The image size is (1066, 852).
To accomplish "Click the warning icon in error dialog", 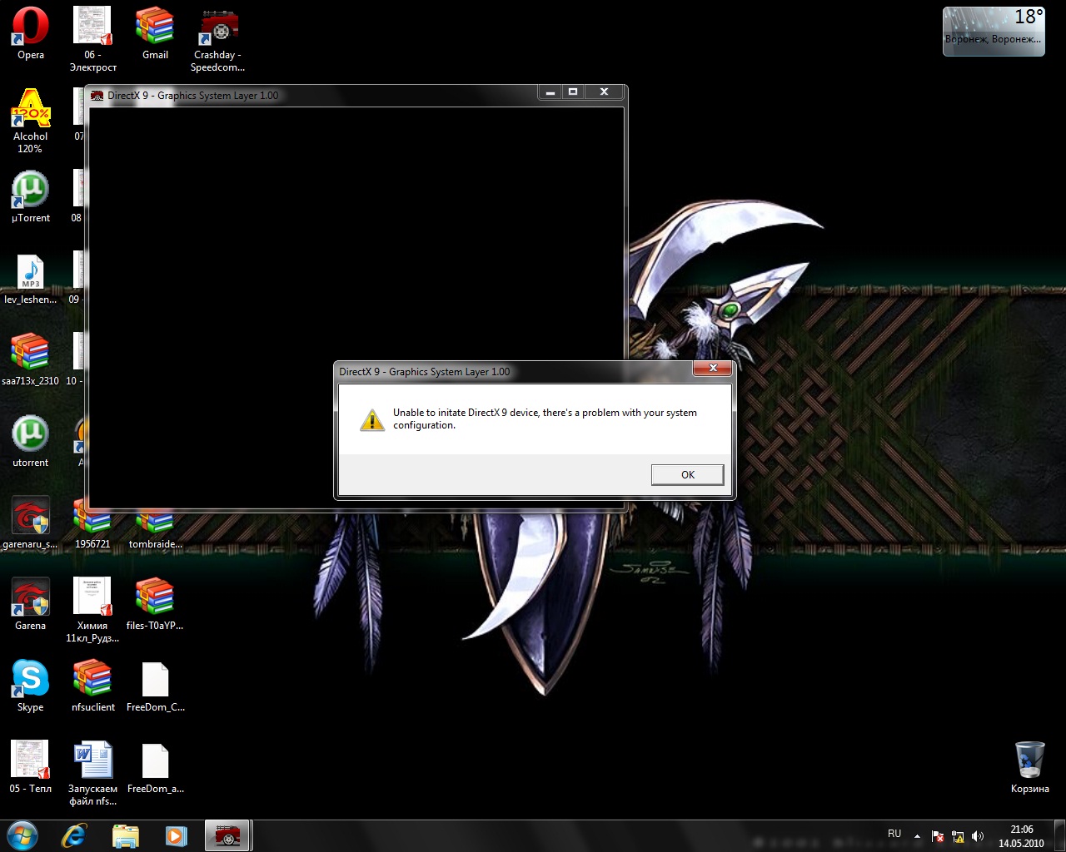I will click(x=371, y=419).
